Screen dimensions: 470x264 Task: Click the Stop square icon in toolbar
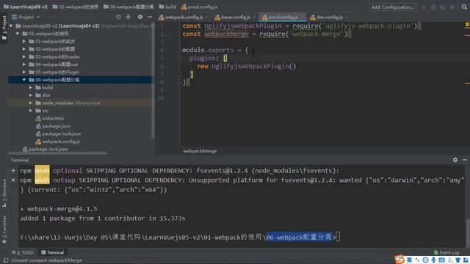click(x=452, y=7)
